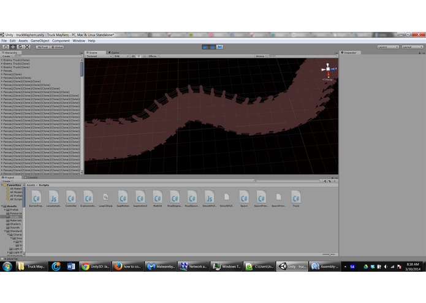The height and width of the screenshot is (303, 426).
Task: Open the Help menu
Action: [x=91, y=40]
